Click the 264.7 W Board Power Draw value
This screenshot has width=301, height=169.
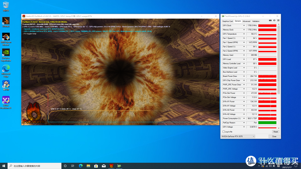252,76
